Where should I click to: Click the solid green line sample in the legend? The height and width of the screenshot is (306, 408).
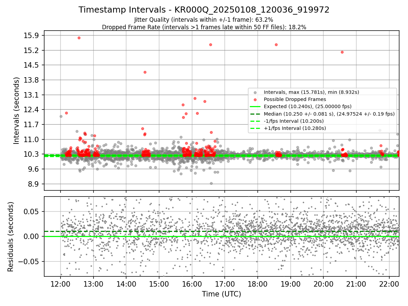pyautogui.click(x=255, y=107)
